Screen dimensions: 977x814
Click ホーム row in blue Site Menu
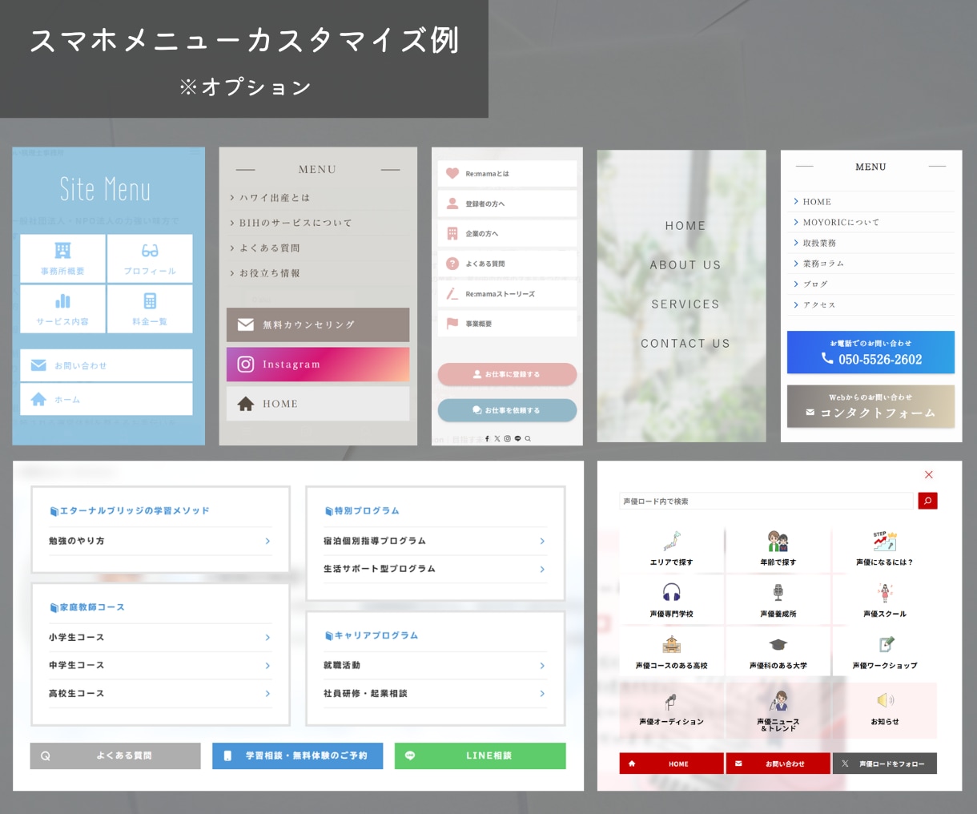tap(107, 399)
